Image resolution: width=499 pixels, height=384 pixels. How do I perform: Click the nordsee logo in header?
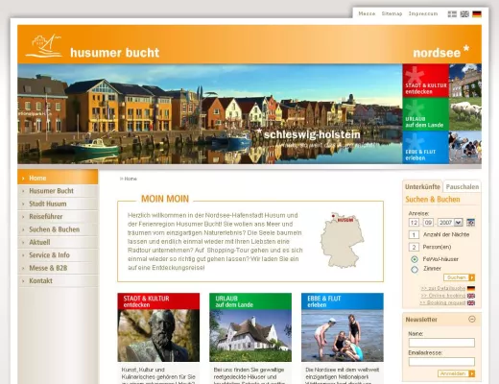click(x=440, y=52)
